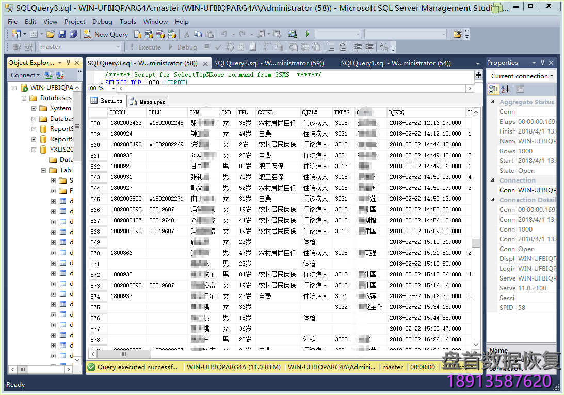Open the Current connection dropdown in Properties
This screenshot has height=395, width=564.
(553, 76)
